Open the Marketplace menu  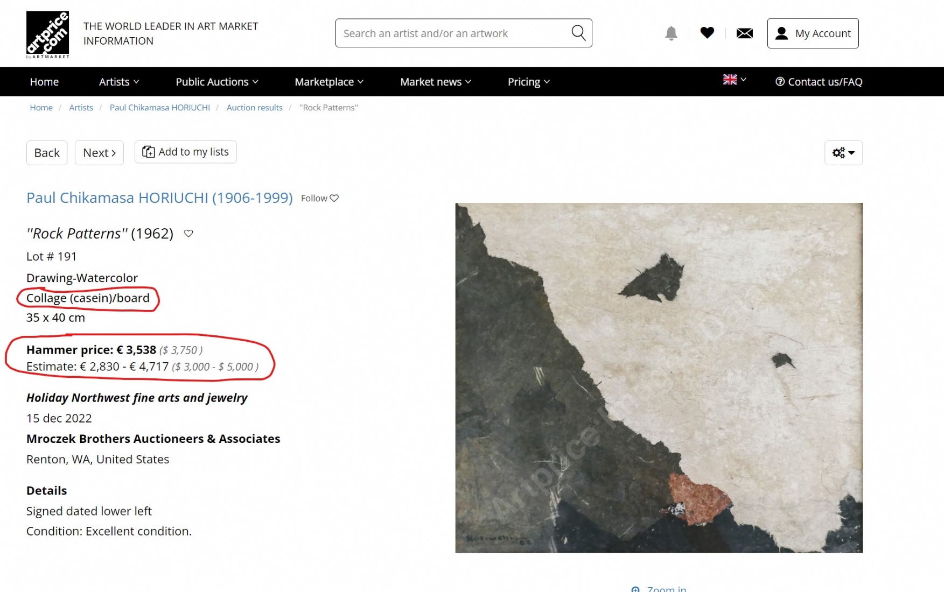328,82
